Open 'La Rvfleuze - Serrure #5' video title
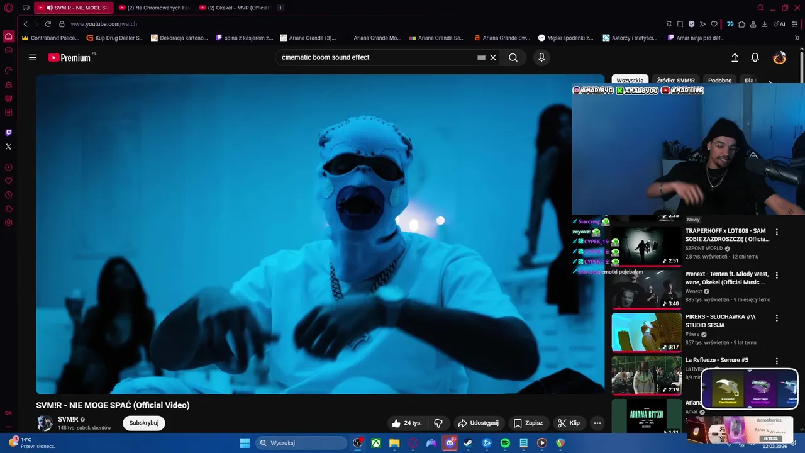The height and width of the screenshot is (453, 805). 717,360
